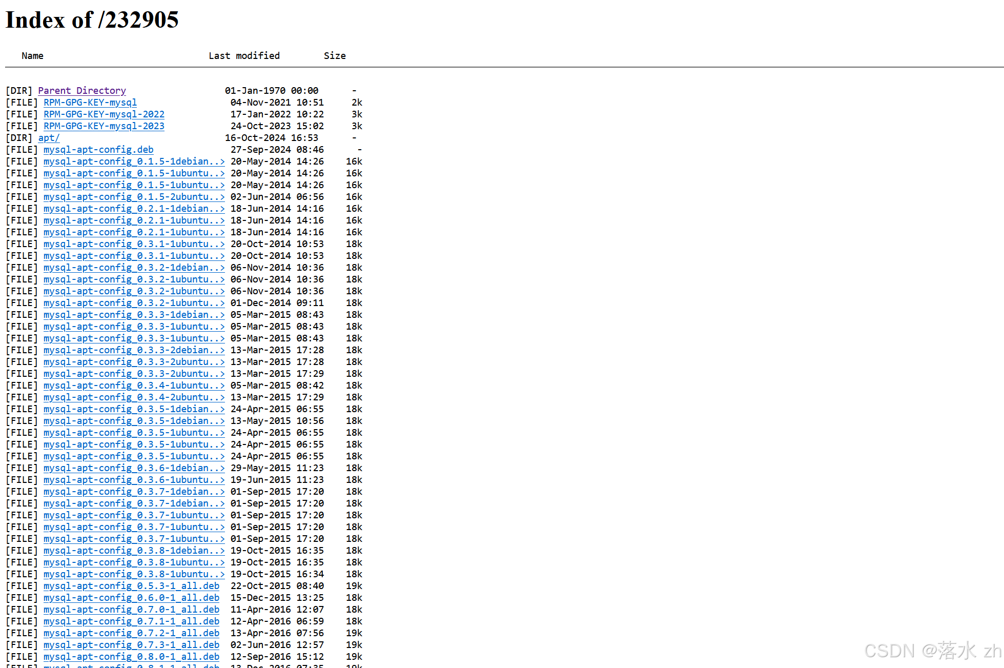This screenshot has height=668, width=1004.
Task: Open mysql-apt-config_0.3.4-1ubuntu link
Action: (x=134, y=386)
